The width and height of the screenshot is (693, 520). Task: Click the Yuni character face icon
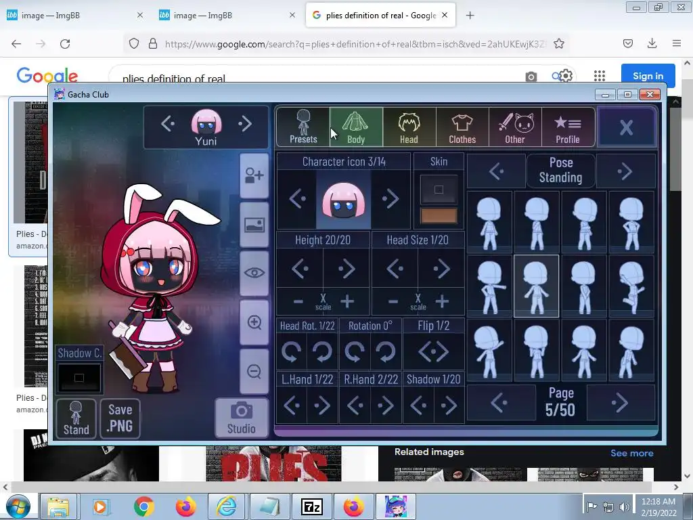click(x=206, y=122)
